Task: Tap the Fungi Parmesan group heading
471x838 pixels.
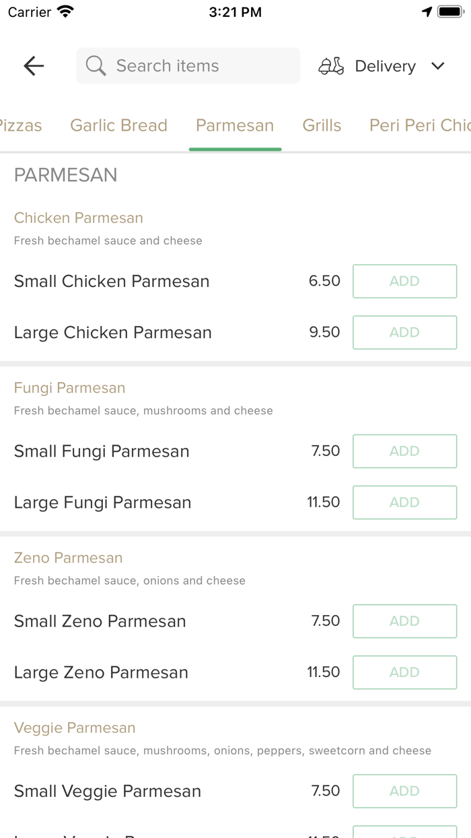Action: pyautogui.click(x=69, y=388)
